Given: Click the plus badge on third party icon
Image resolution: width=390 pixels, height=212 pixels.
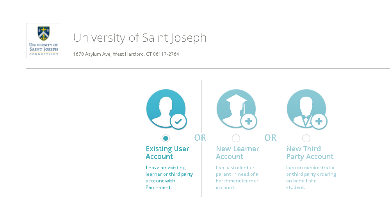Looking at the screenshot, I should pos(319,121).
